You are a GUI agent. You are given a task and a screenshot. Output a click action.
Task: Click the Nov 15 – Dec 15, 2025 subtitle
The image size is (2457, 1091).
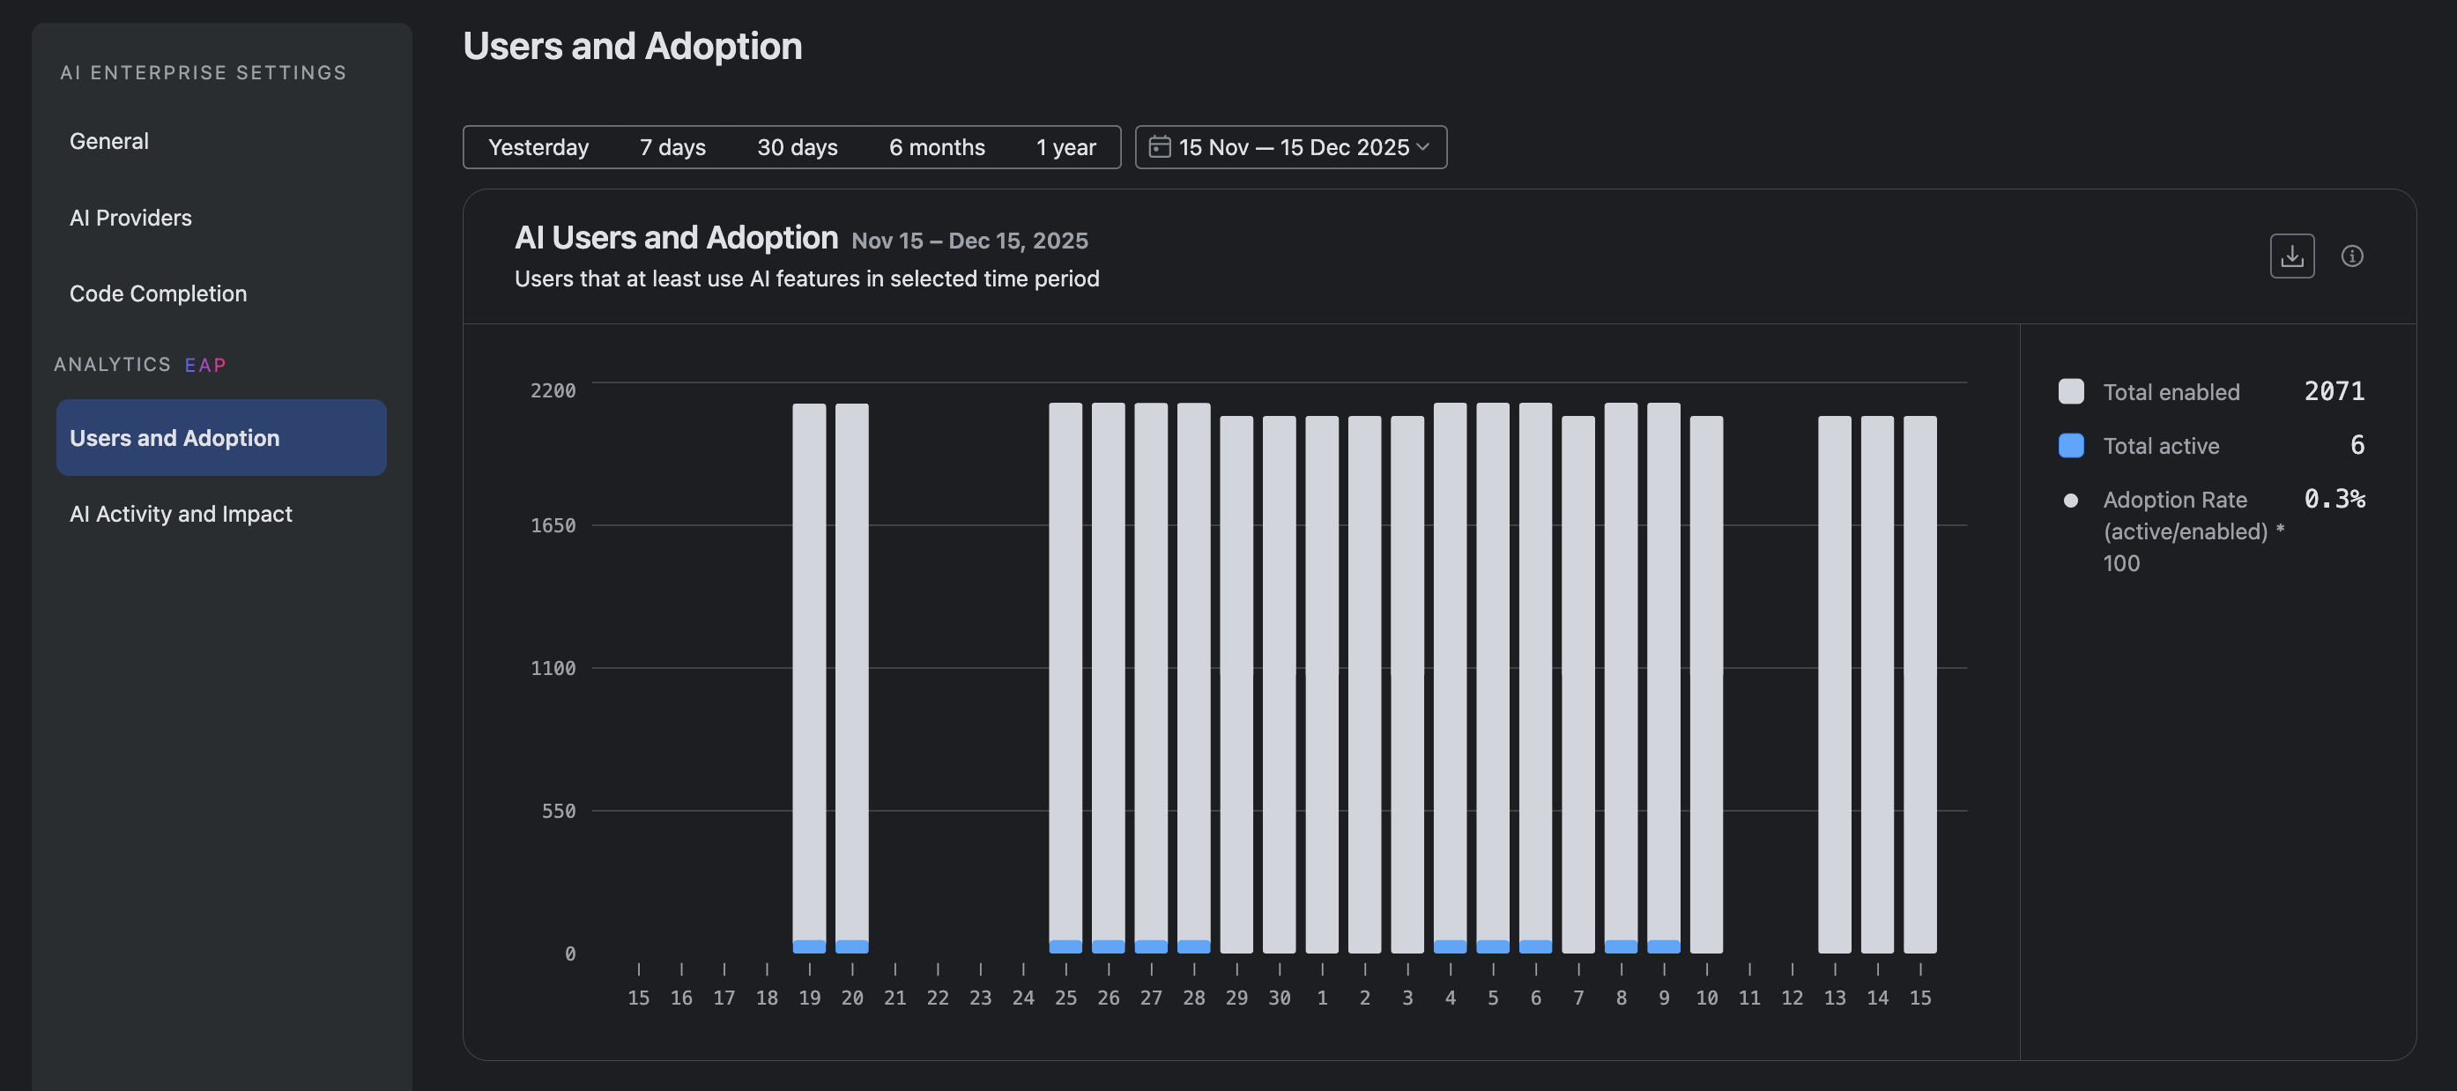[x=969, y=241]
